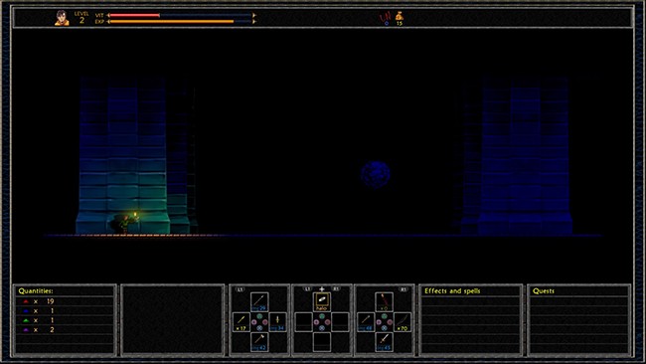Select the red wand slot showing x0

pyautogui.click(x=384, y=301)
